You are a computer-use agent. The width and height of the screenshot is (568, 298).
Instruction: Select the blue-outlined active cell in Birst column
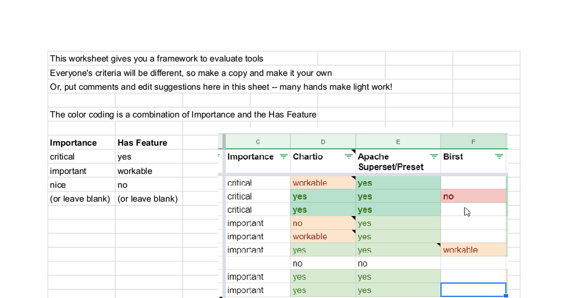click(x=473, y=289)
